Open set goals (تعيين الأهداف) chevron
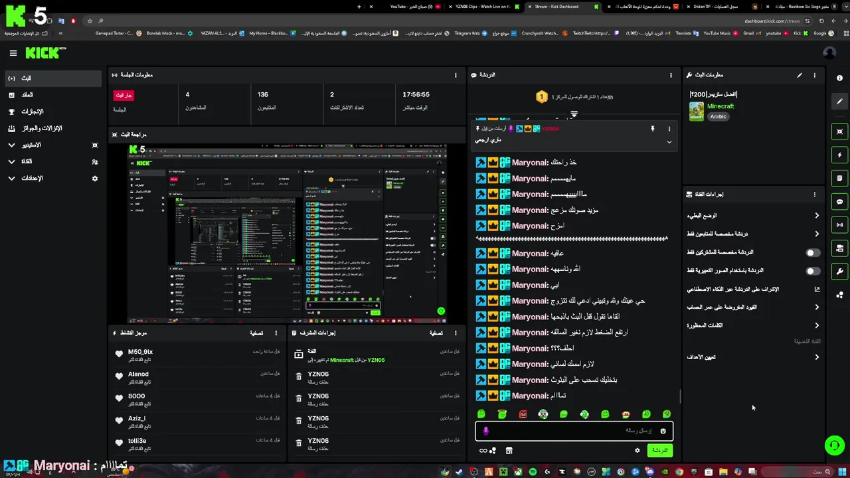Image resolution: width=850 pixels, height=478 pixels. (817, 357)
